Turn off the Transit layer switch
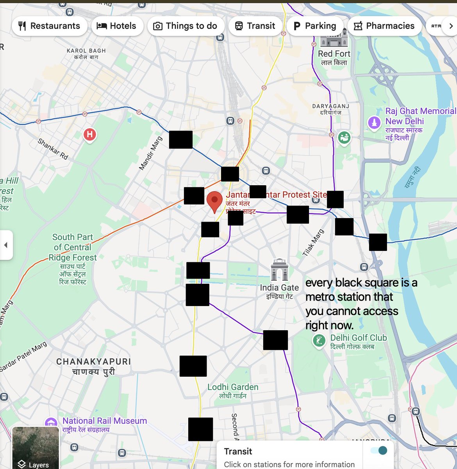This screenshot has height=469, width=457. click(x=379, y=450)
